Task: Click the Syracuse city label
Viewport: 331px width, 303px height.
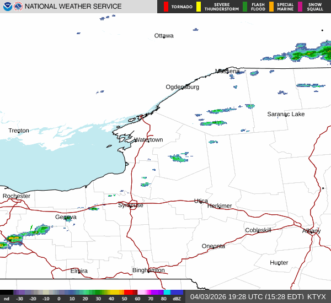Action: 131,205
